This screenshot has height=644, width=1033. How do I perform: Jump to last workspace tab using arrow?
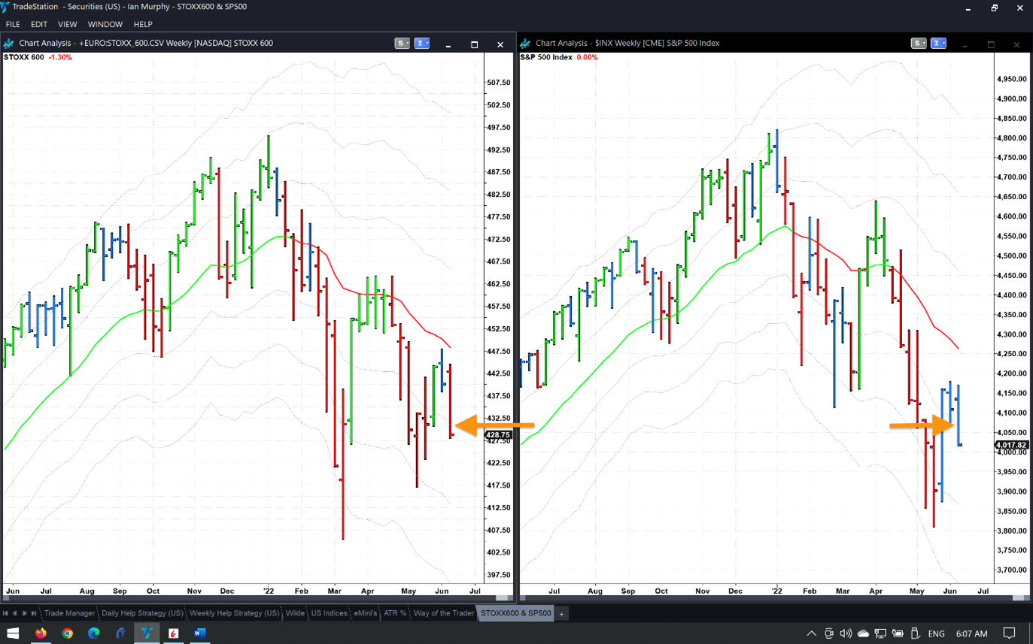[x=34, y=613]
